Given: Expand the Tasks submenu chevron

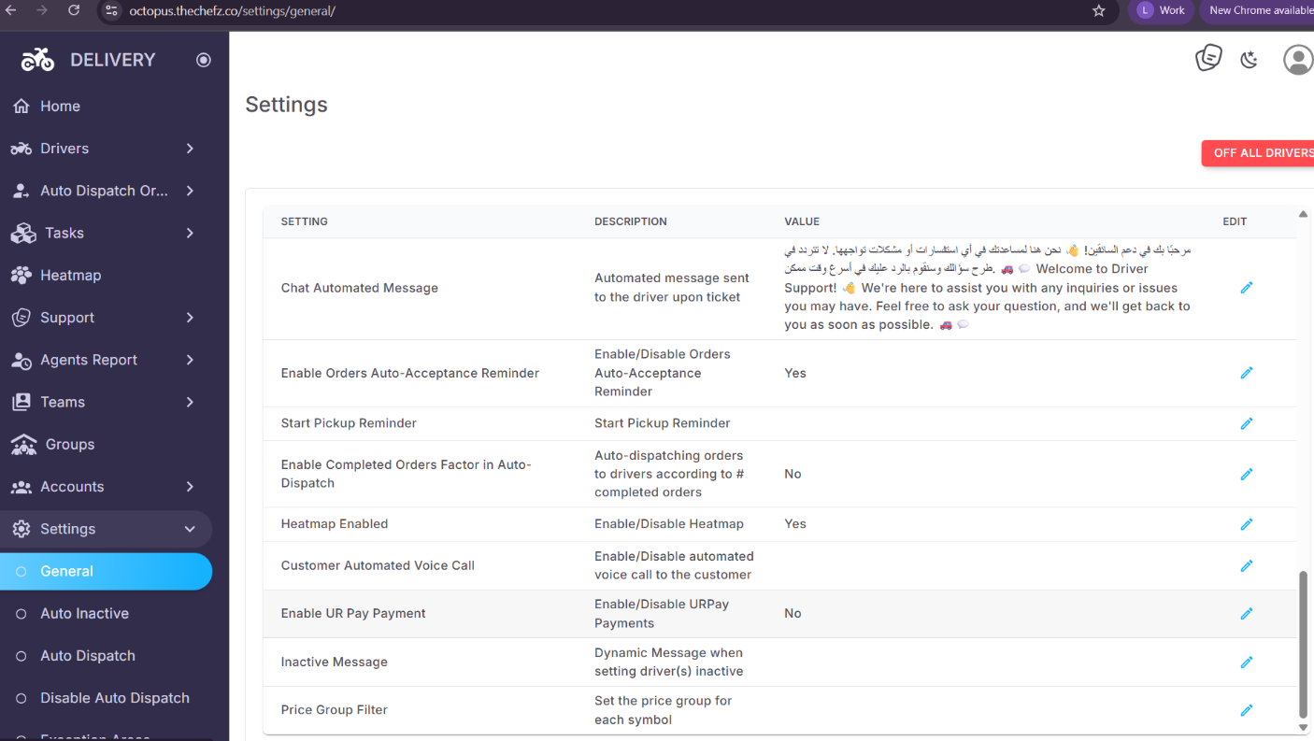Looking at the screenshot, I should 190,233.
